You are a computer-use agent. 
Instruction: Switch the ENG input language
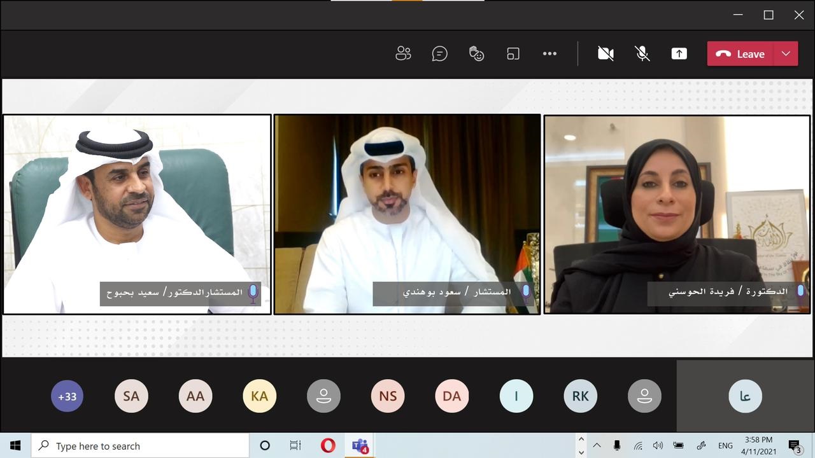point(725,446)
